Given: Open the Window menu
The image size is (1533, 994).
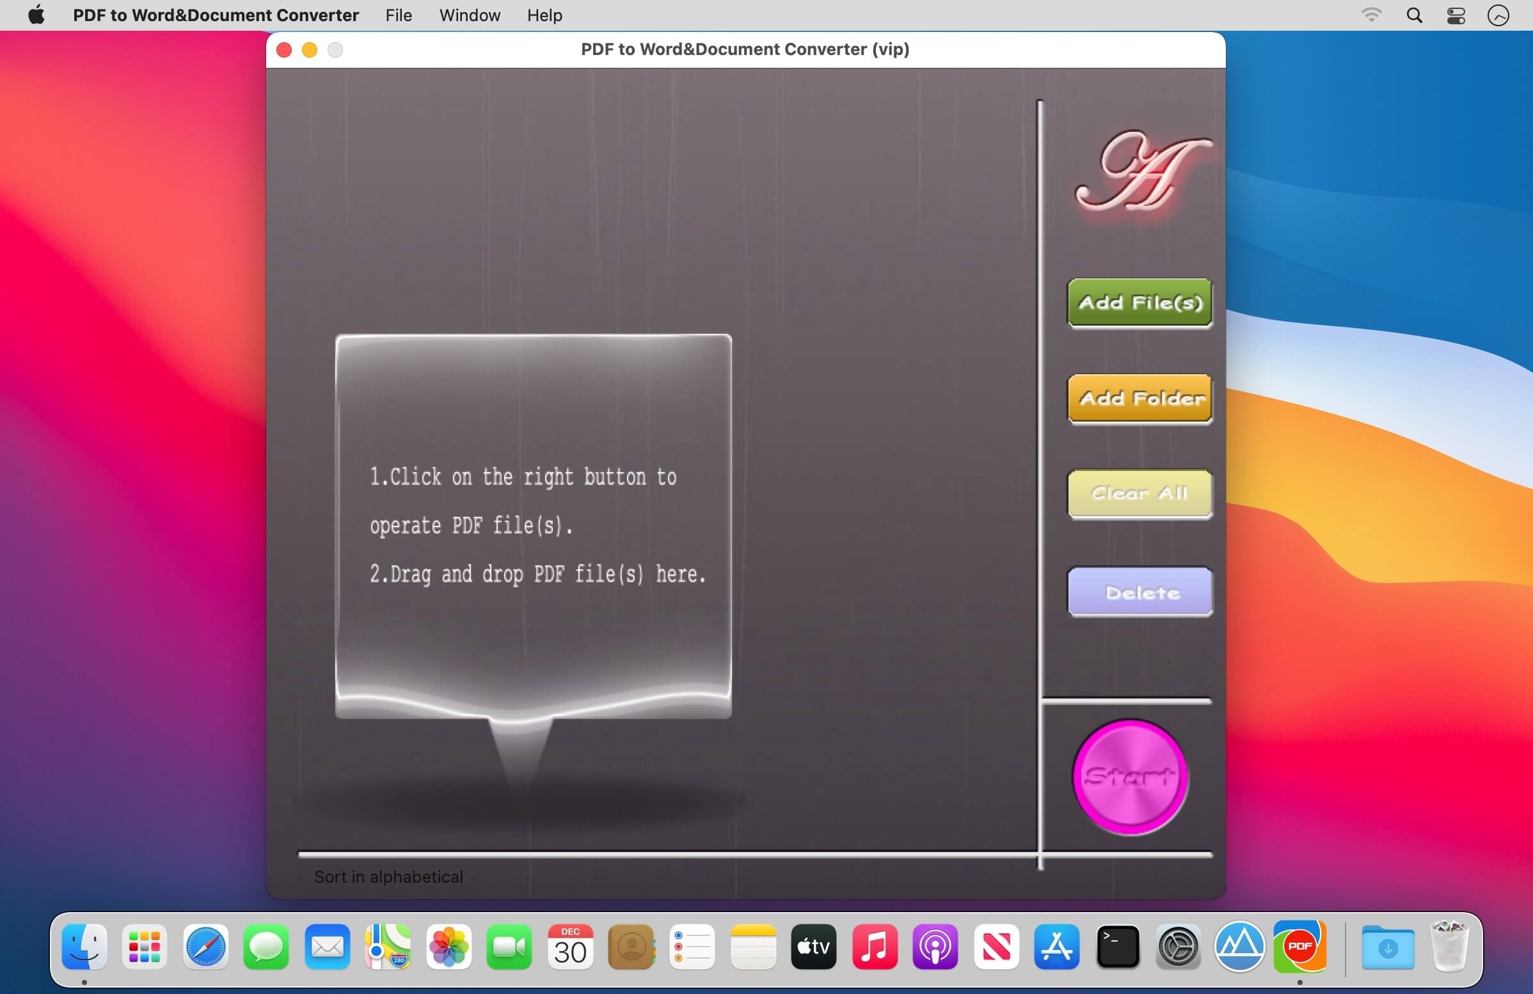Looking at the screenshot, I should pyautogui.click(x=470, y=15).
